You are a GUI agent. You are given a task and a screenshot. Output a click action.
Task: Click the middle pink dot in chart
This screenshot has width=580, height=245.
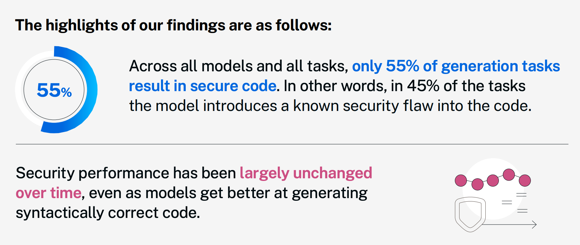click(493, 181)
